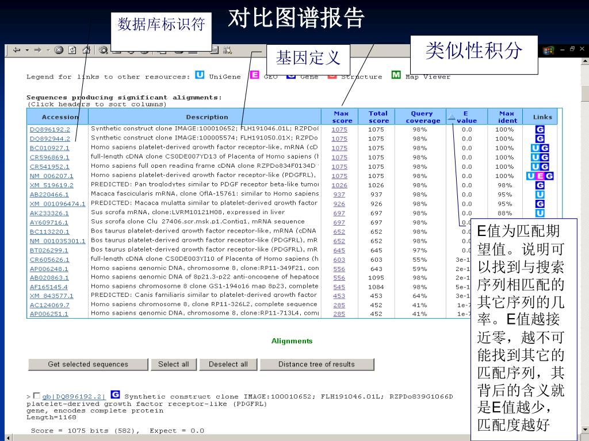Open the Gene icon for NM_006207.1
This screenshot has width=589, height=441.
(549, 176)
